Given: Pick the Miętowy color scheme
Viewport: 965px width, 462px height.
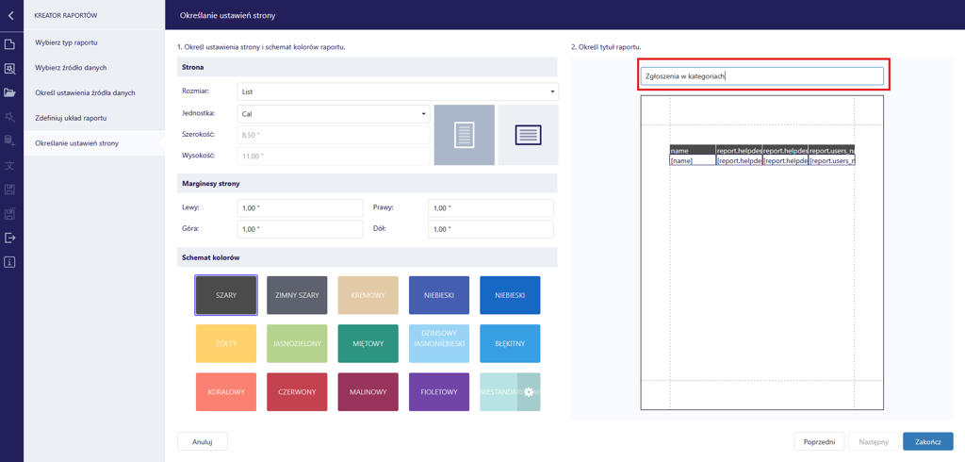Looking at the screenshot, I should (x=368, y=343).
